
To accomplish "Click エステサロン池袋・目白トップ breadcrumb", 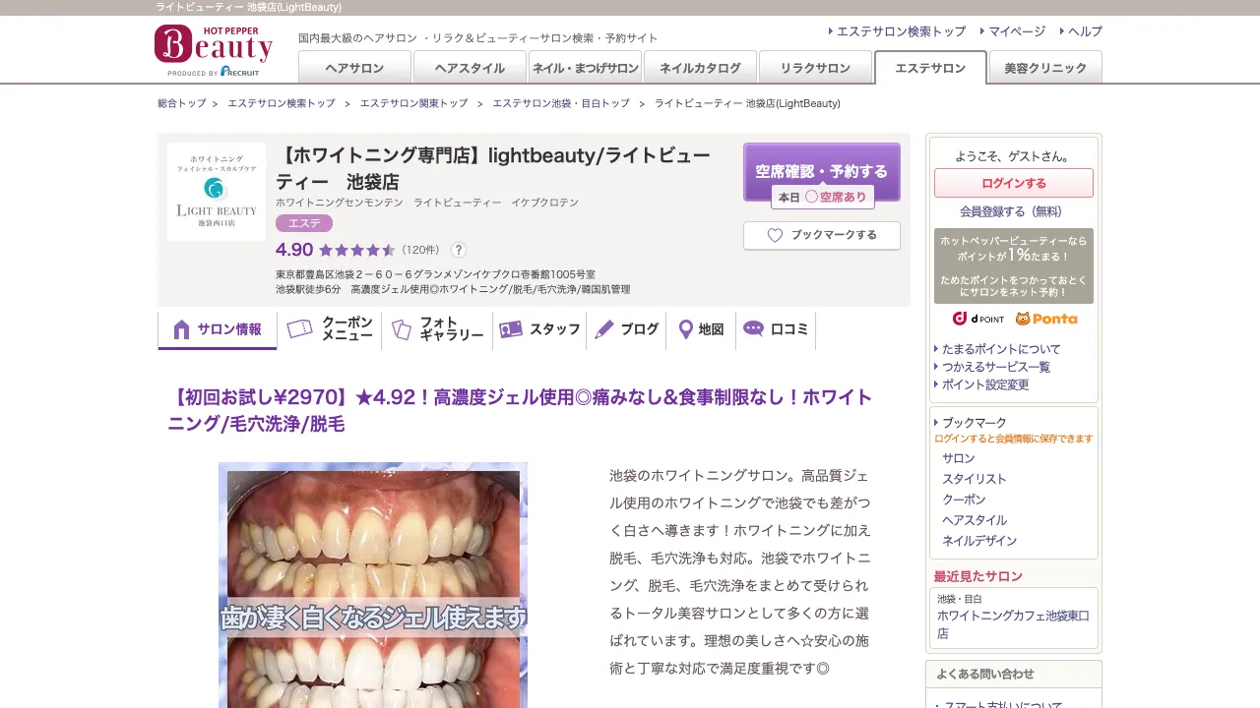I will pos(561,103).
